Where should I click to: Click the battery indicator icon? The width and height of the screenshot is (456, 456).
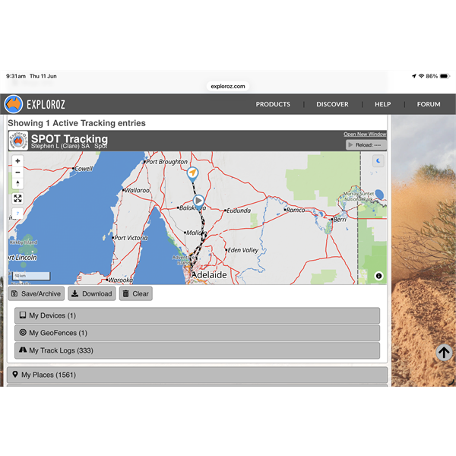click(x=445, y=76)
